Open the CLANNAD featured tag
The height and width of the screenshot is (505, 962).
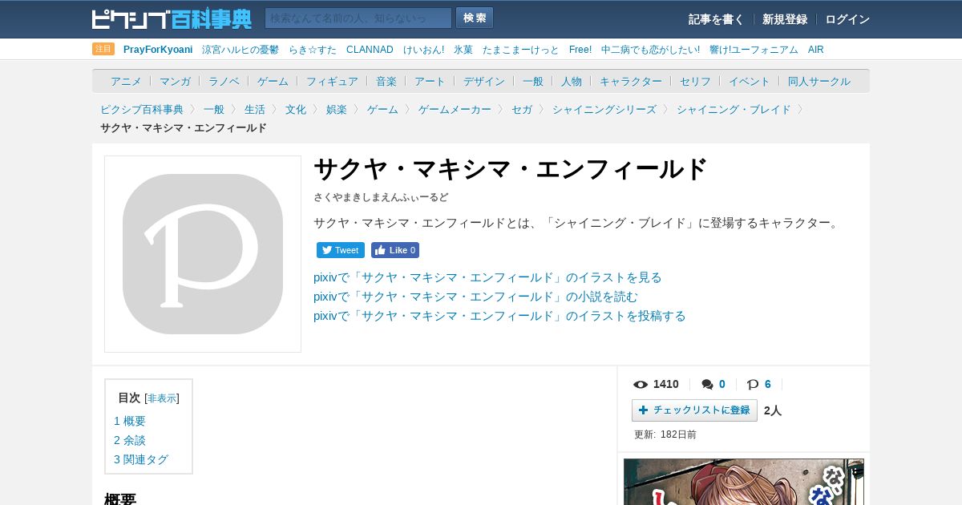click(x=370, y=50)
